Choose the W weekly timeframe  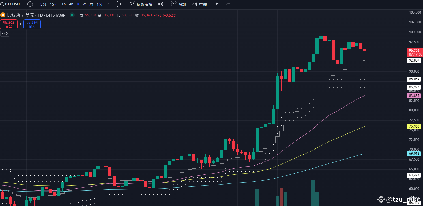pyautogui.click(x=84, y=4)
